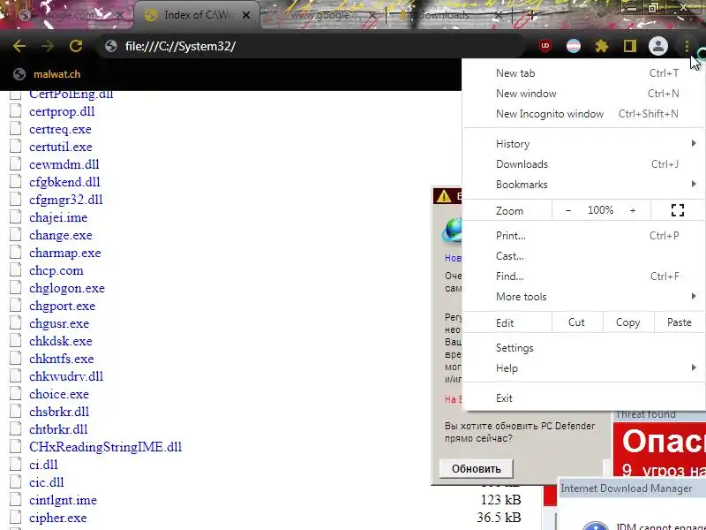This screenshot has height=530, width=706.
Task: Expand the History submenu
Action: pyautogui.click(x=584, y=144)
